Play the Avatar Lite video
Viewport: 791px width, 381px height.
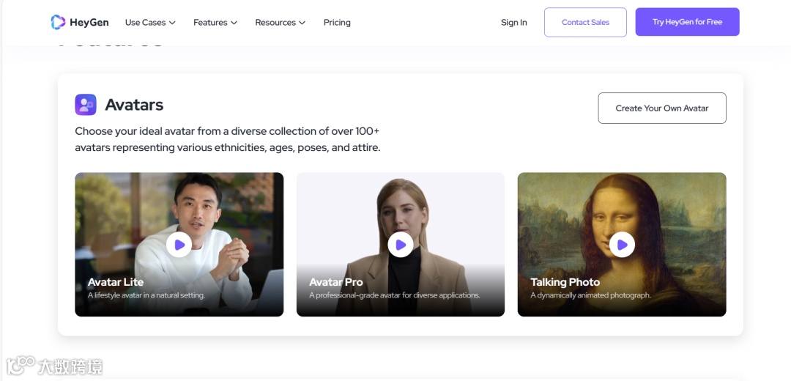point(179,245)
